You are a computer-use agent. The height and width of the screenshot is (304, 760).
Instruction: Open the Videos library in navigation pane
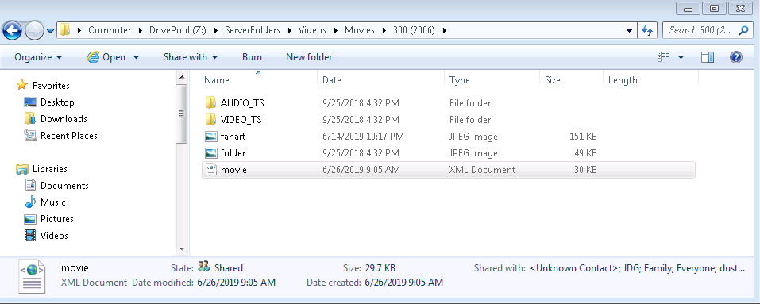point(54,235)
